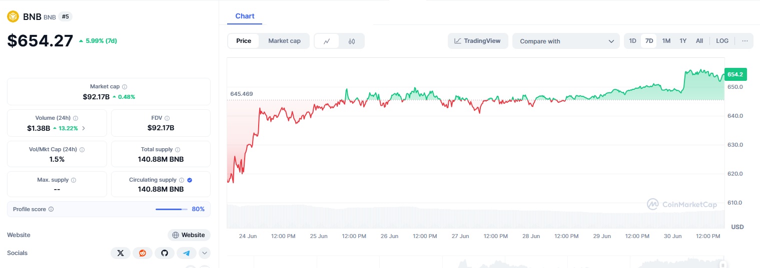Select the 1Y time range
The image size is (760, 268).
point(683,41)
